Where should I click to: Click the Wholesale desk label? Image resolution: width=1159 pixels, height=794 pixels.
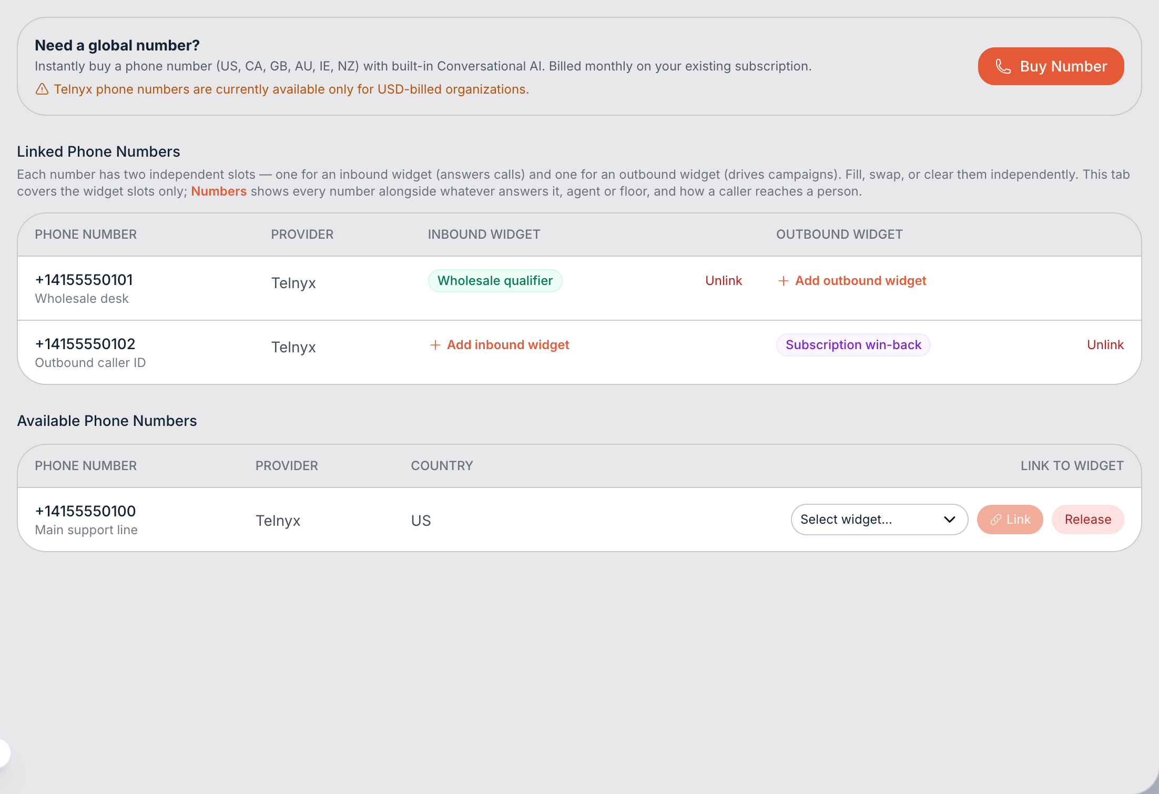[x=82, y=299]
